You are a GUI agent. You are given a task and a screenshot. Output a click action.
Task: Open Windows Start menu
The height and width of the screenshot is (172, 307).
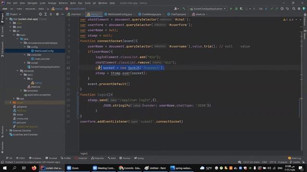[5, 168]
